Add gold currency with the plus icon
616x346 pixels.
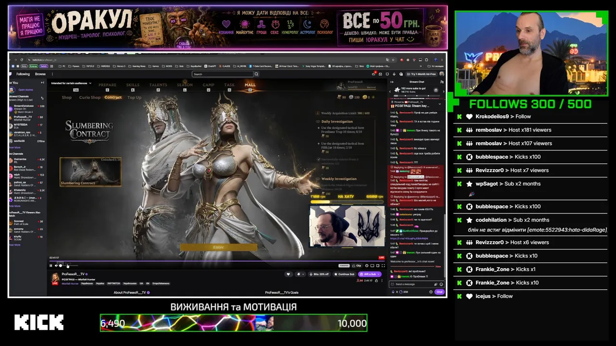(x=374, y=97)
